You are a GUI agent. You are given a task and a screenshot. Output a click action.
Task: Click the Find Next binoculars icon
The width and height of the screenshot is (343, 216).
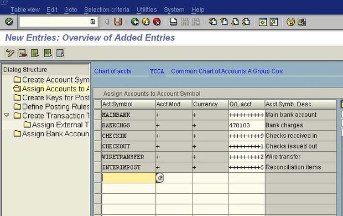[x=196, y=22]
